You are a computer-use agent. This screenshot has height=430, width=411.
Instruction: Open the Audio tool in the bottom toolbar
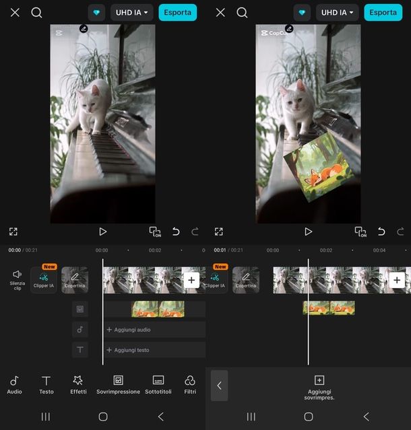14,384
